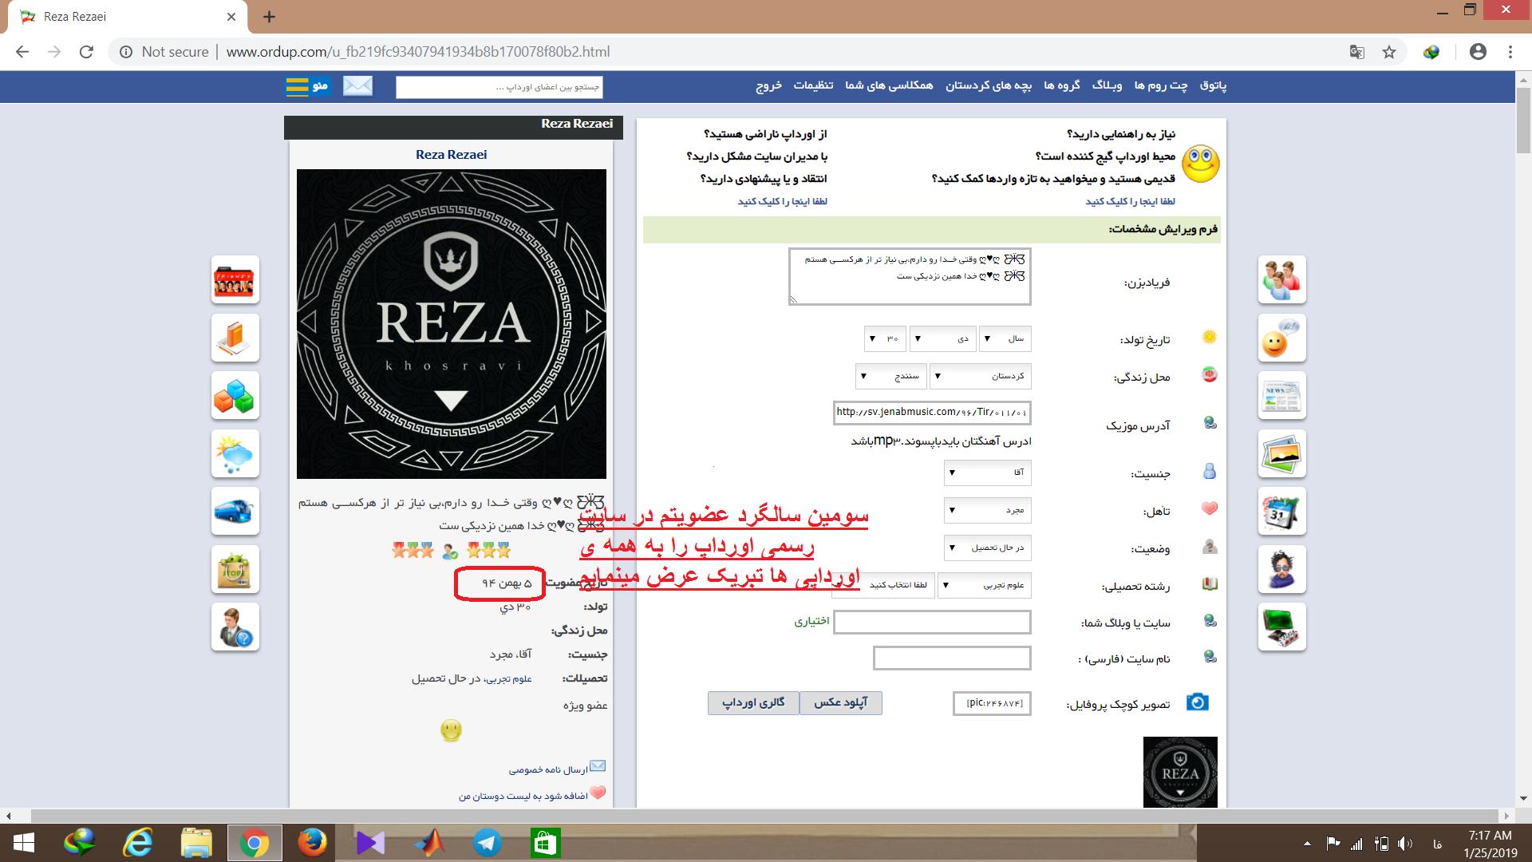Open the two-users icon in the right sidebar
The height and width of the screenshot is (862, 1532).
tap(1282, 279)
